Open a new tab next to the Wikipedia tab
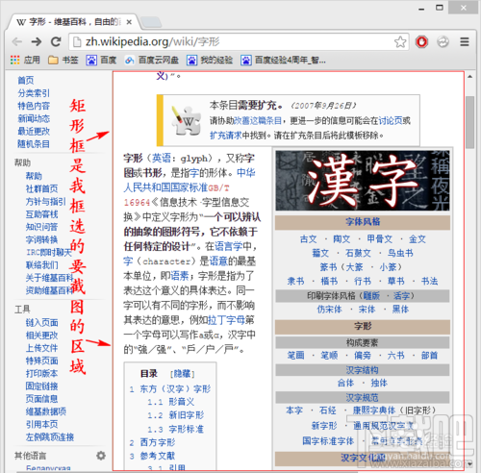This screenshot has width=481, height=473. click(151, 22)
